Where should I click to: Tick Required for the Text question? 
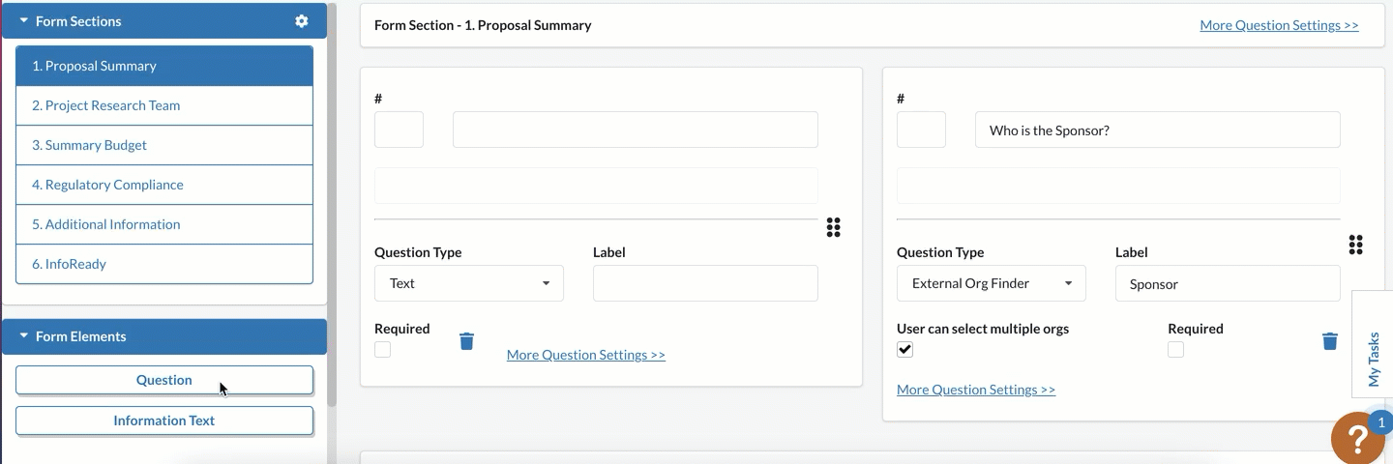click(x=383, y=350)
